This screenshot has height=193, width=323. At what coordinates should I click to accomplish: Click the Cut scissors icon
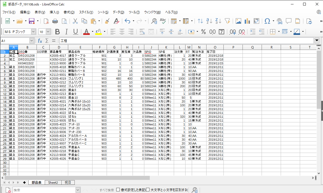click(x=75, y=21)
